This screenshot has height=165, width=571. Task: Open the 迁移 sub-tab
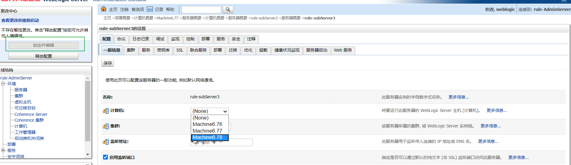click(233, 50)
